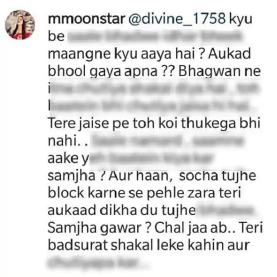Click the blurred final line of the comment
Viewport: 277px width, 277px height.
(x=97, y=262)
